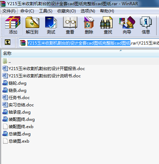Open the 工具(S) menu

[46, 11]
